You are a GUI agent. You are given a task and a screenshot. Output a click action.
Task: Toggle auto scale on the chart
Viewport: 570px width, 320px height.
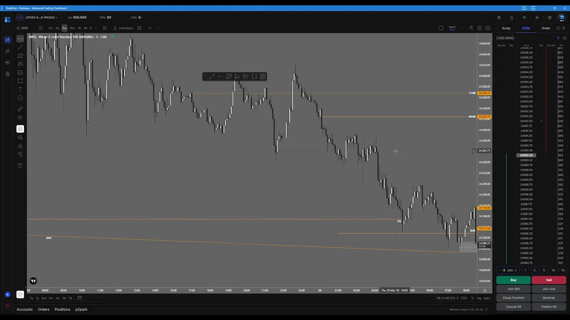487,298
